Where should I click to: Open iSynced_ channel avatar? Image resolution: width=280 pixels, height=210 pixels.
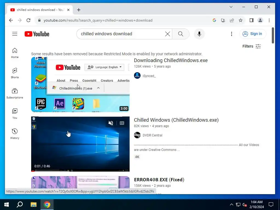(x=137, y=75)
